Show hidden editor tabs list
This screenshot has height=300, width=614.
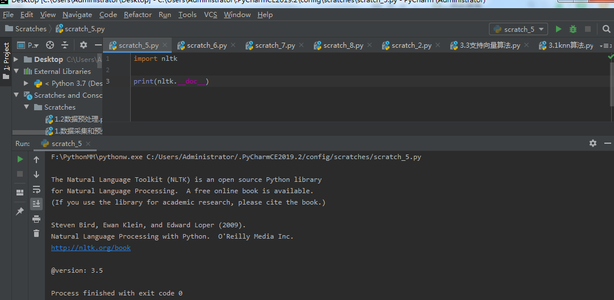605,46
